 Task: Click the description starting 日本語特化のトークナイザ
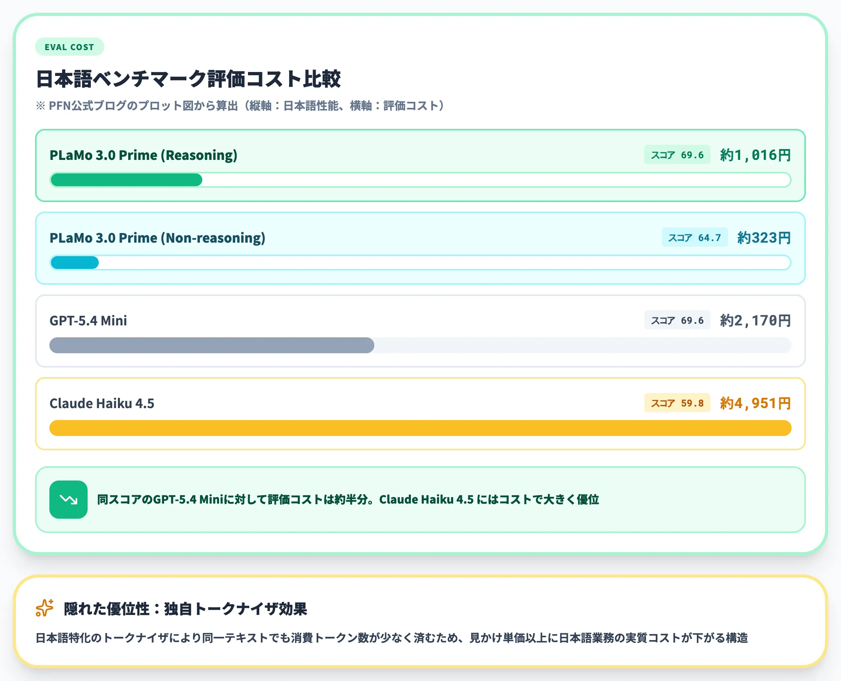392,638
